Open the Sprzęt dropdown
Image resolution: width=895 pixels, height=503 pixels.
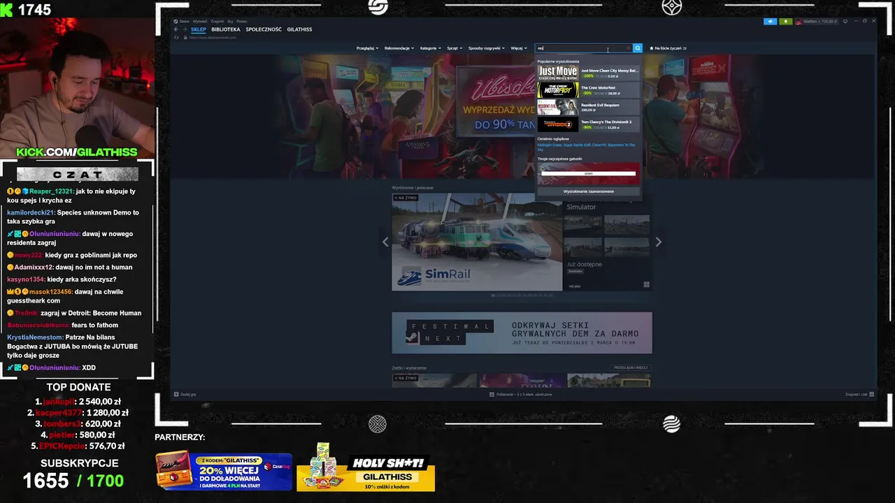tap(454, 48)
